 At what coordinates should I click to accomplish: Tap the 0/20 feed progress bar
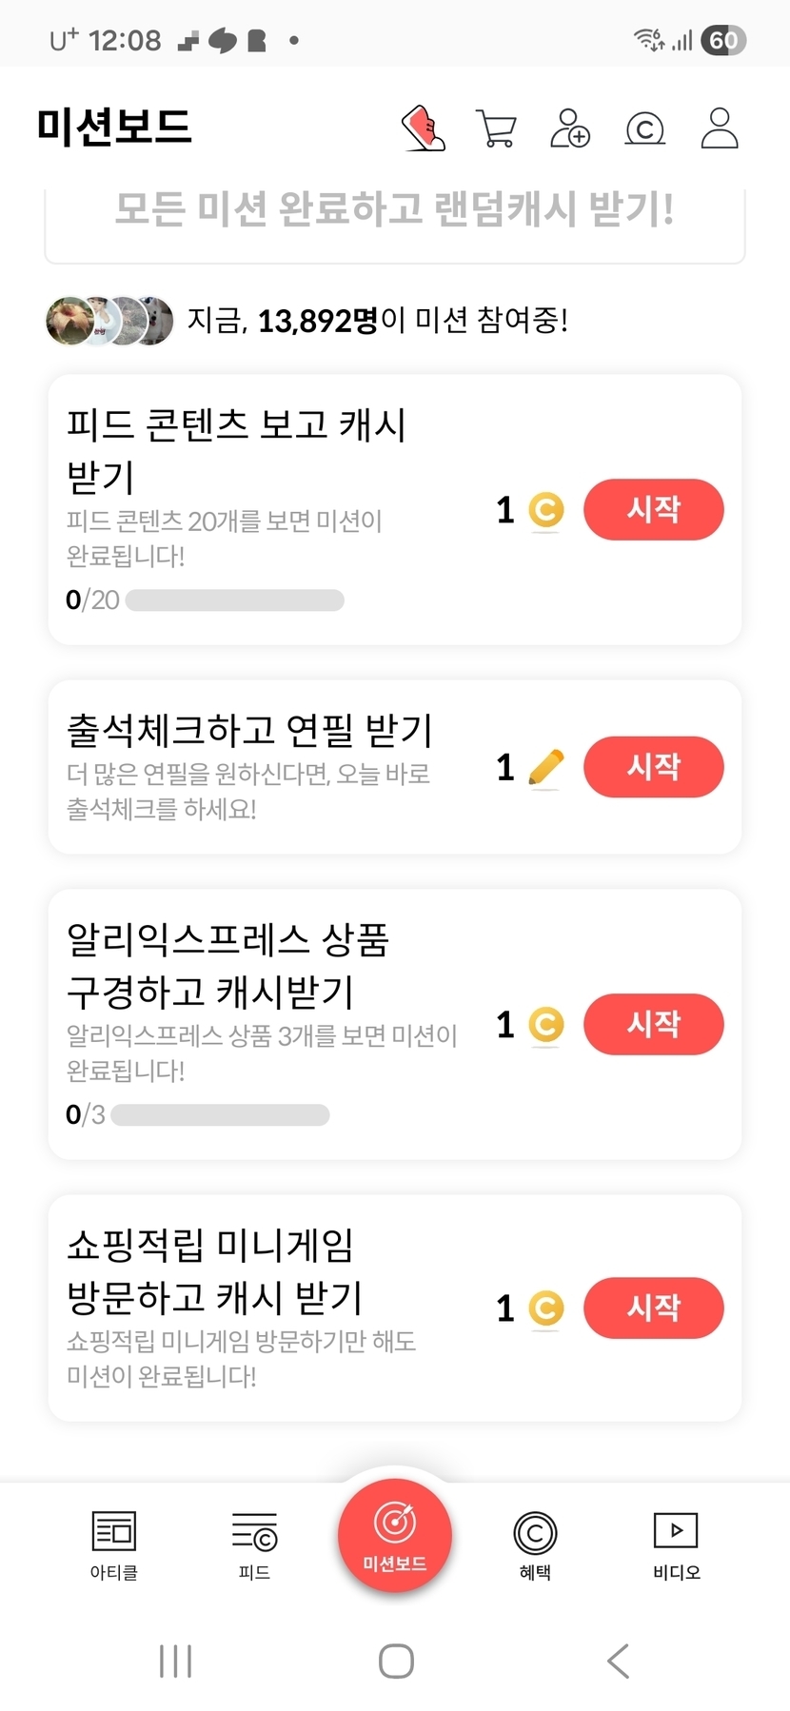(234, 600)
